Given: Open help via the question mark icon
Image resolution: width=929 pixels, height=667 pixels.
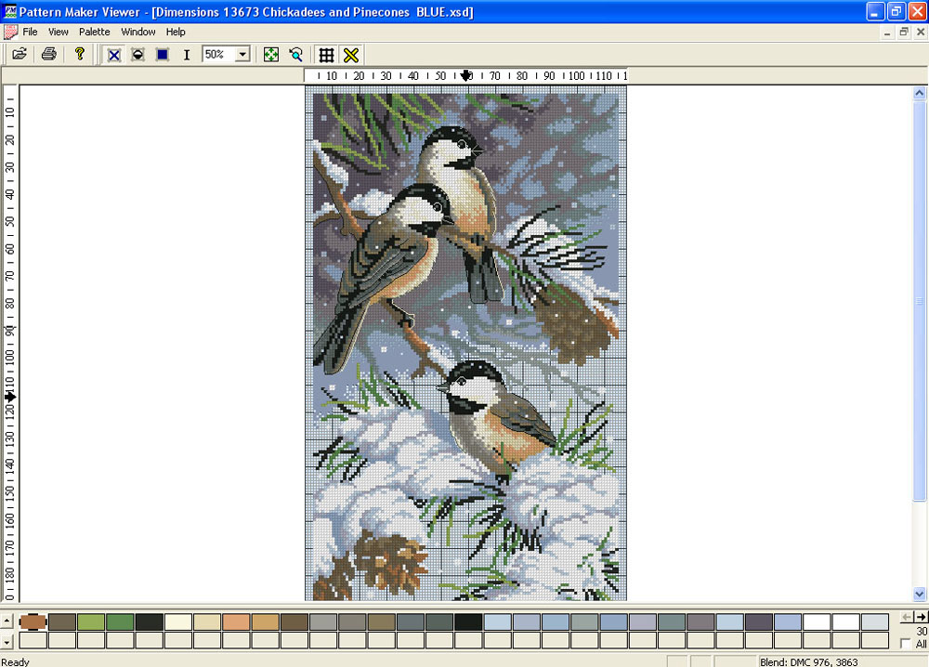Looking at the screenshot, I should click(80, 55).
